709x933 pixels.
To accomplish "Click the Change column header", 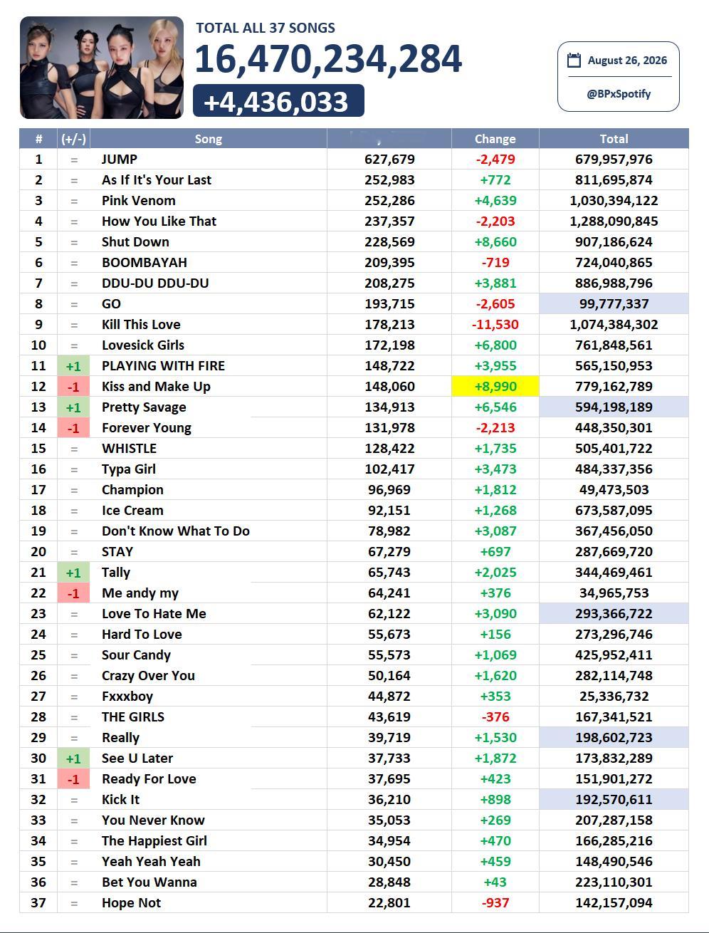I will 495,139.
